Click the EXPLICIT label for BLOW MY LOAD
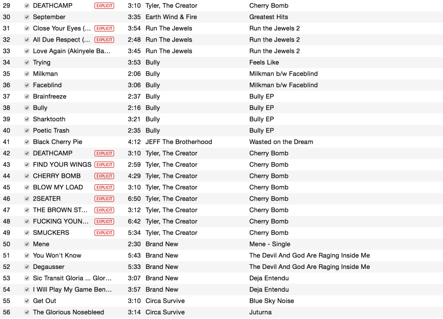This screenshot has height=319, width=443. point(104,187)
